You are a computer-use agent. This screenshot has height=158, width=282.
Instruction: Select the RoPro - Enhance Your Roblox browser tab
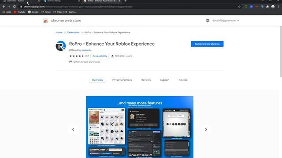(102, 1)
